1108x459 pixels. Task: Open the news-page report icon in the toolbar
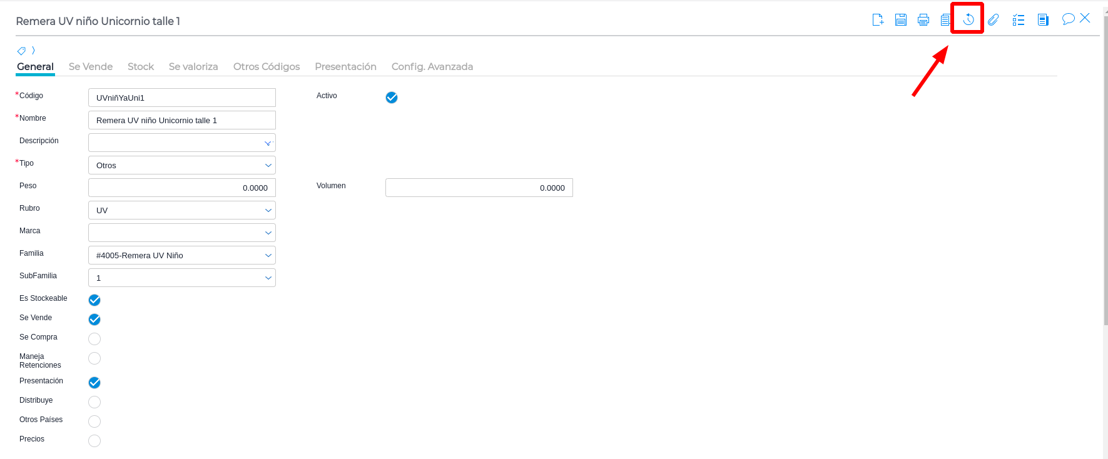point(1043,20)
